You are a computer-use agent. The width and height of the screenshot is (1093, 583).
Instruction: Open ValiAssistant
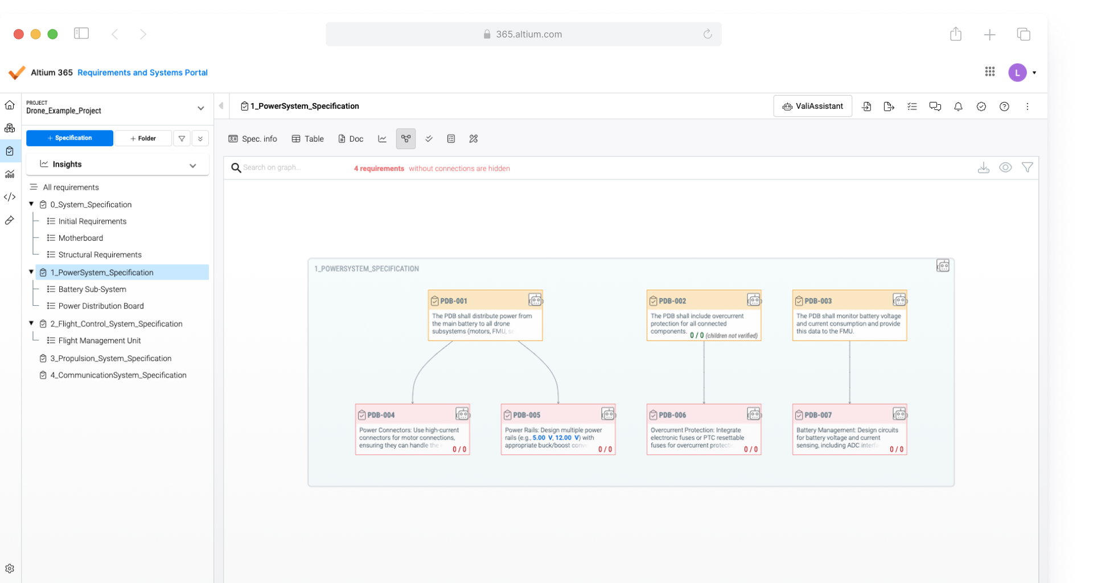tap(812, 106)
